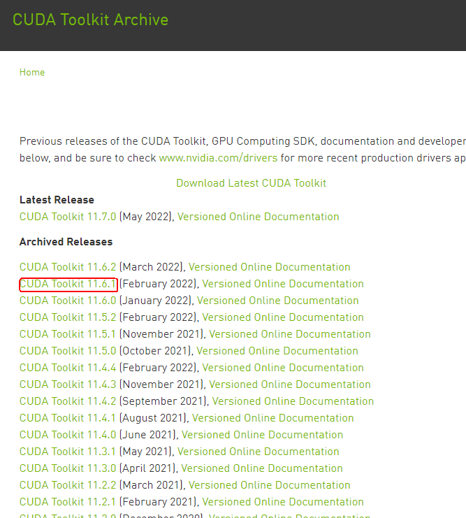Viewport: 466px width, 518px height.
Task: Open CUDA Toolkit 11.2.2 link
Action: click(x=68, y=485)
